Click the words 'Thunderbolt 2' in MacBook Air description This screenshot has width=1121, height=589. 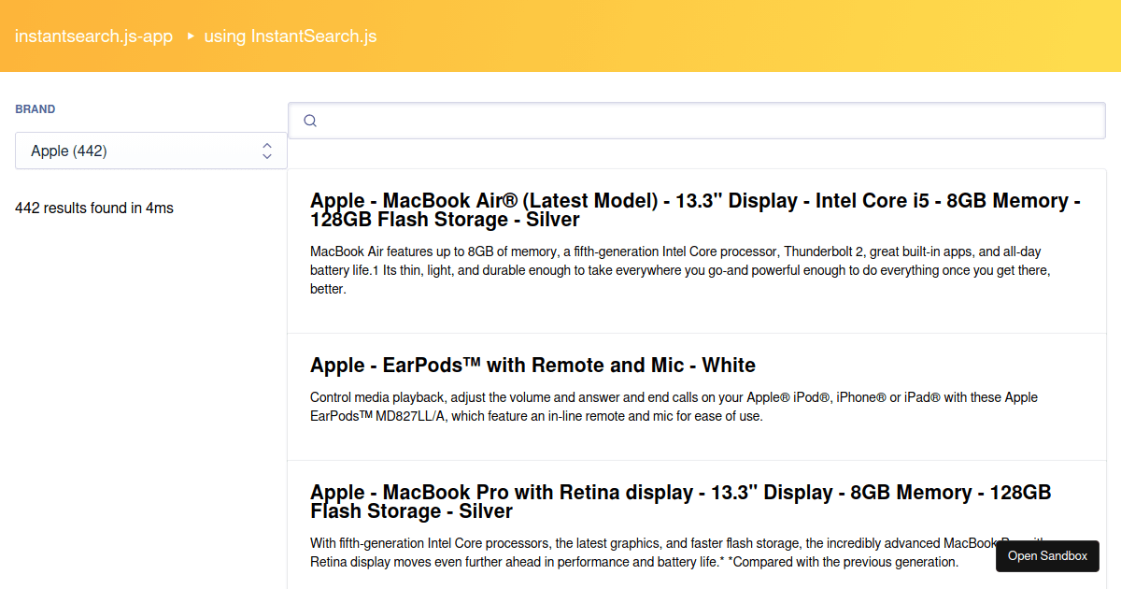[822, 251]
